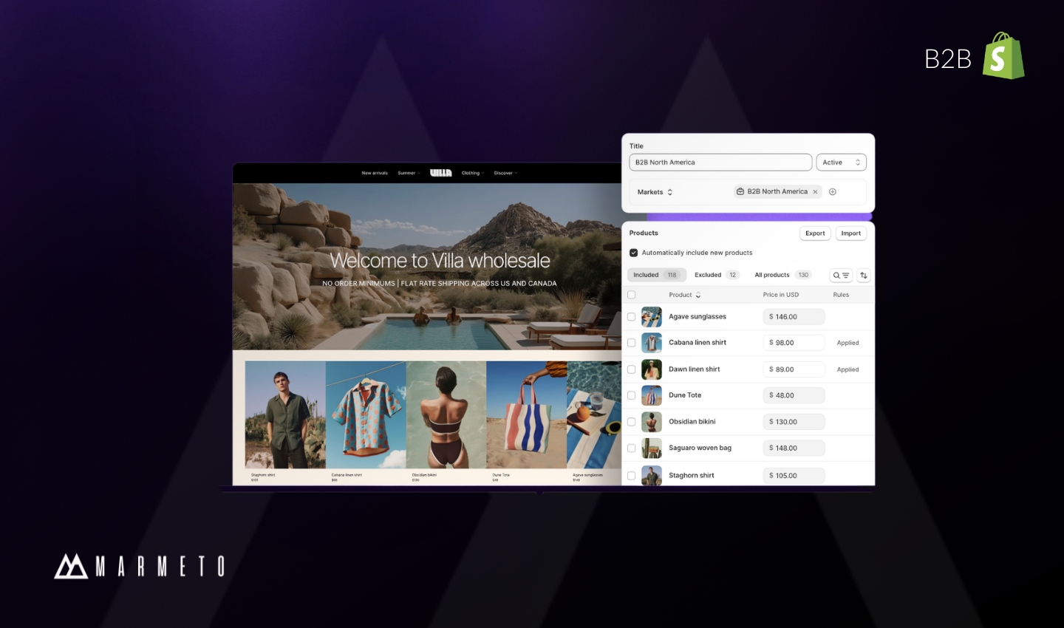The height and width of the screenshot is (628, 1064).
Task: Edit the Staghorn shirt price field
Action: point(794,476)
